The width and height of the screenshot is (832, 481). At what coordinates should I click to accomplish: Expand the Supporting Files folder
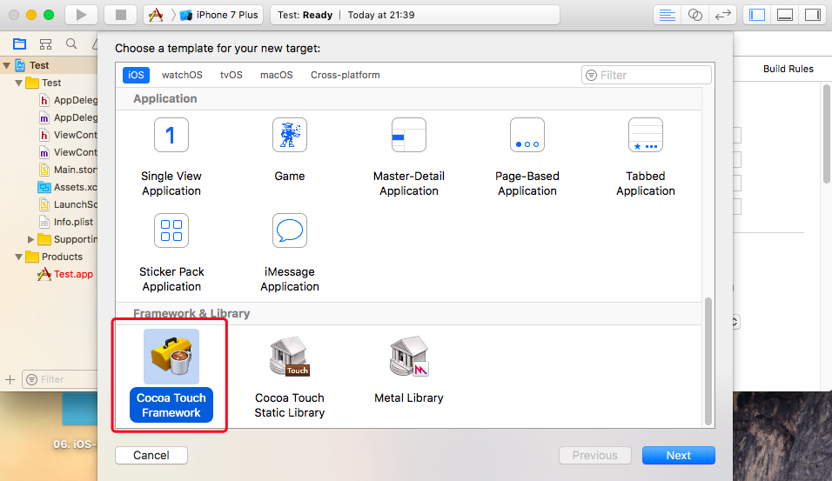tap(30, 240)
